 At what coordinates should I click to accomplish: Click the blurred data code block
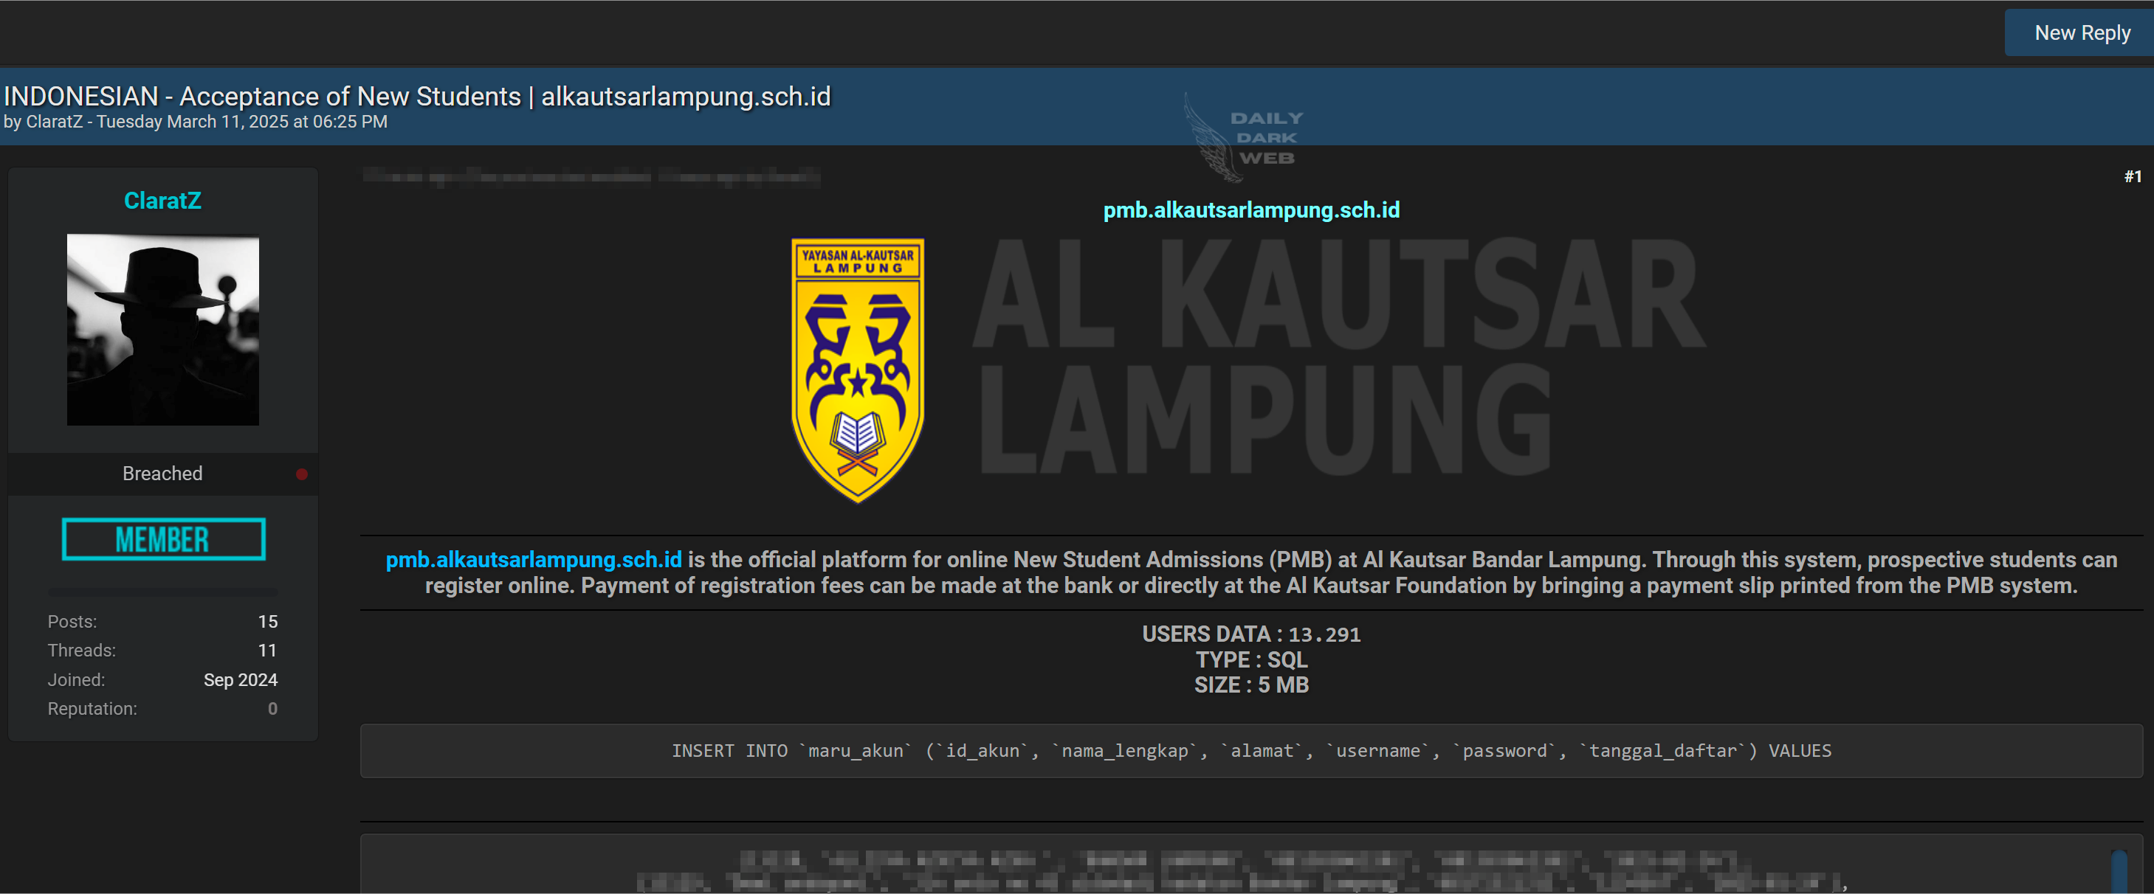1251,864
